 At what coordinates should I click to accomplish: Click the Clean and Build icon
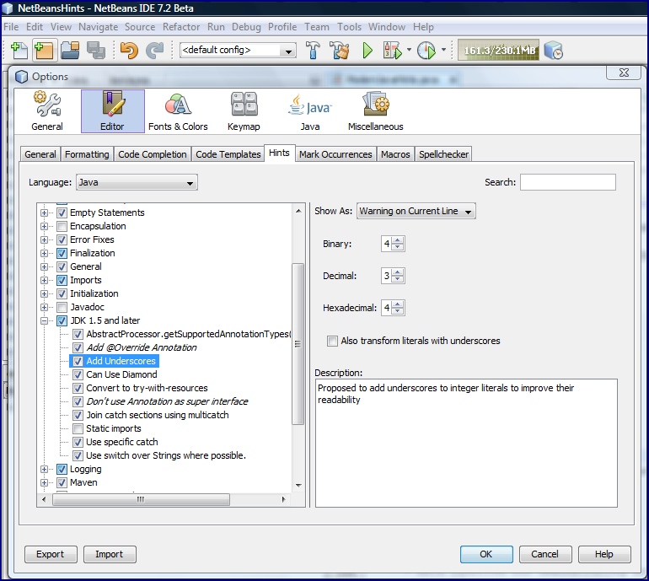340,51
